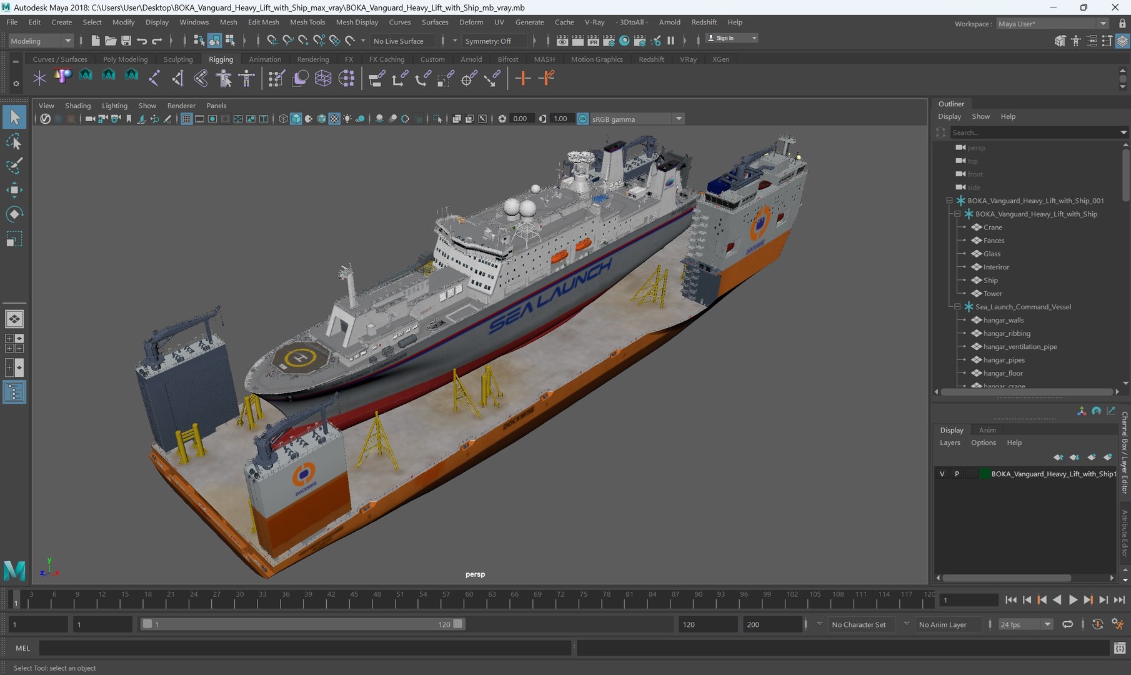Collapse BOKA_Vanguard_Heavy_Lift_with_Ship_001 node
The image size is (1131, 675).
pos(949,201)
